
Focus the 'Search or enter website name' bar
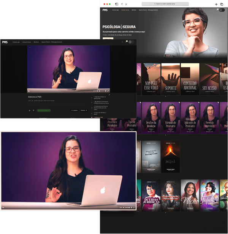pyautogui.click(x=165, y=4)
